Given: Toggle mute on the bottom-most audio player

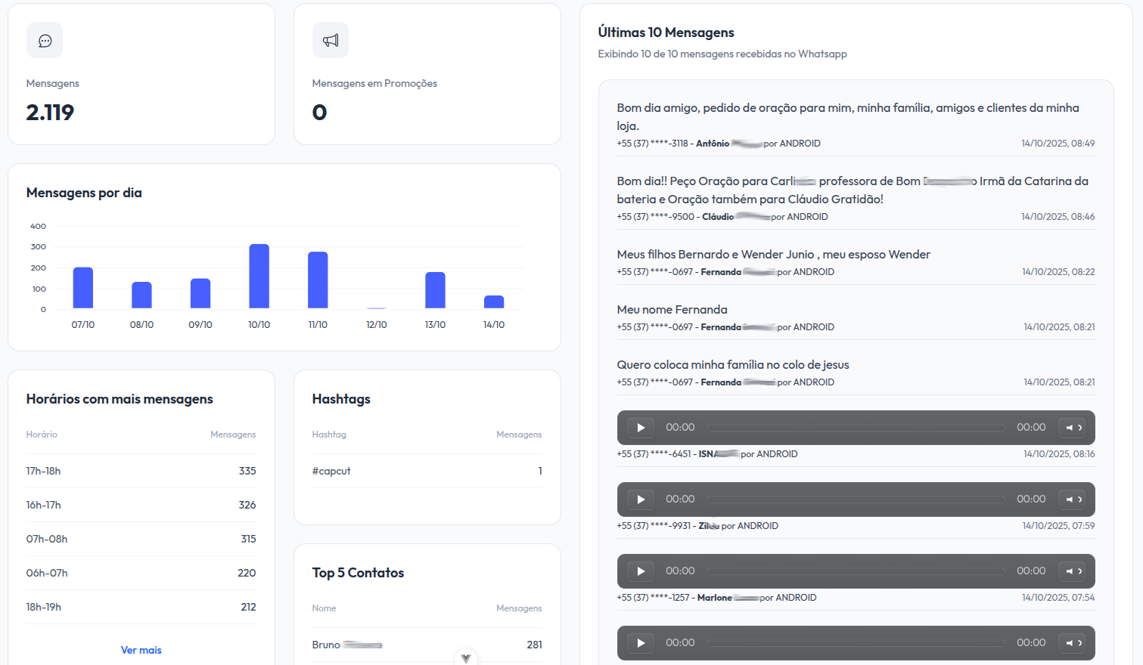Looking at the screenshot, I should [x=1070, y=643].
